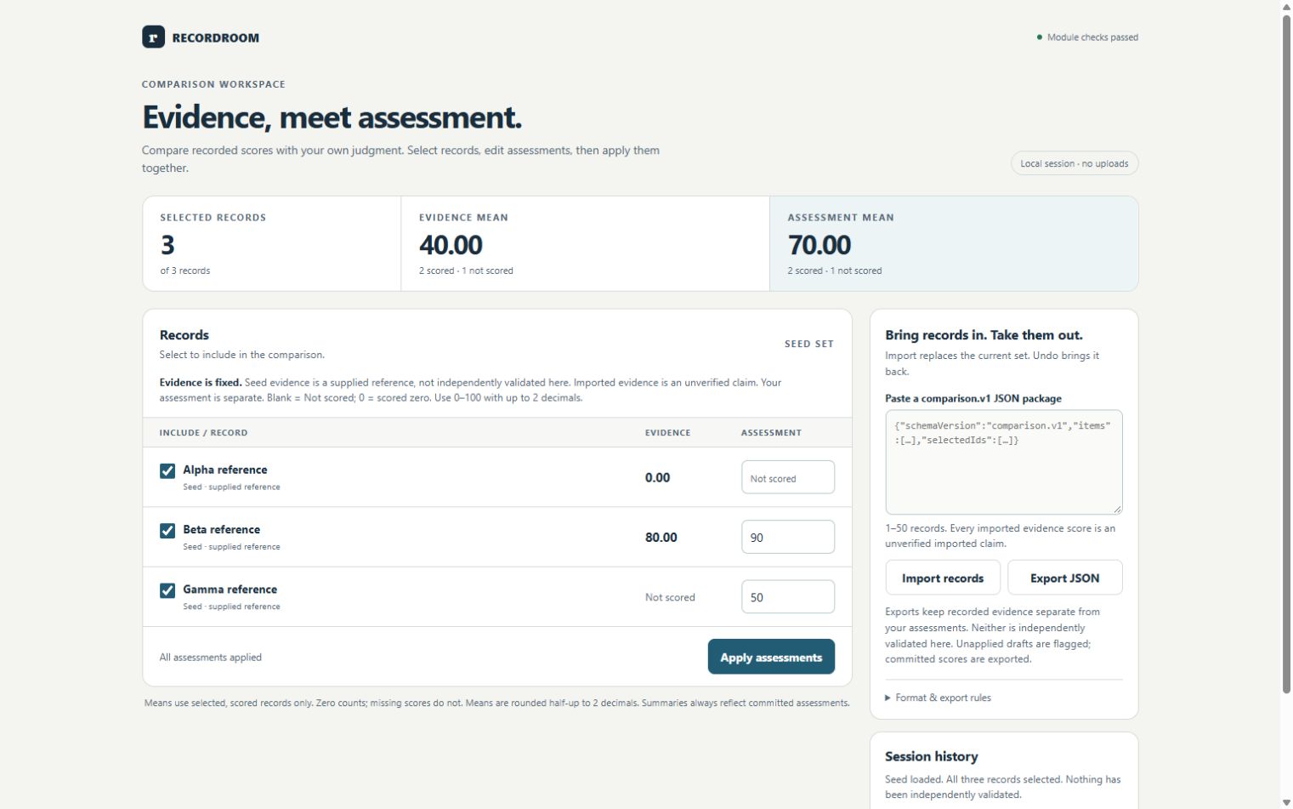Grab the JSON textarea resize handle
Viewport: 1293px width, 809px height.
(x=1117, y=509)
